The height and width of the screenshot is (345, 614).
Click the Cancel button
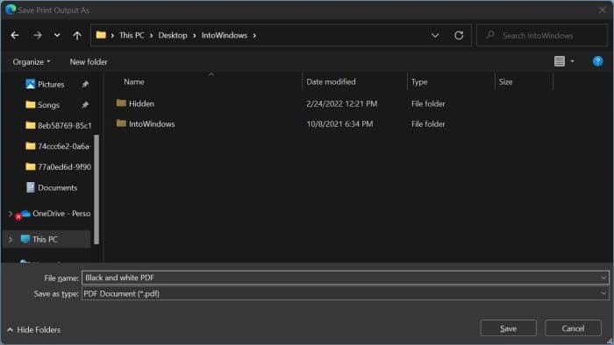tap(573, 328)
